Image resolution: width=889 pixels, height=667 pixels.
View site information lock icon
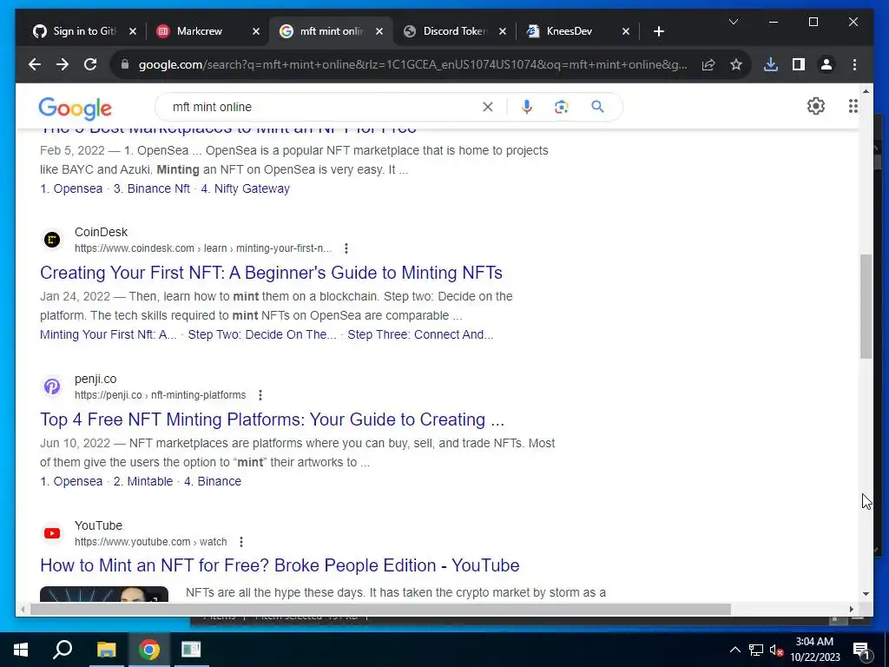(125, 64)
